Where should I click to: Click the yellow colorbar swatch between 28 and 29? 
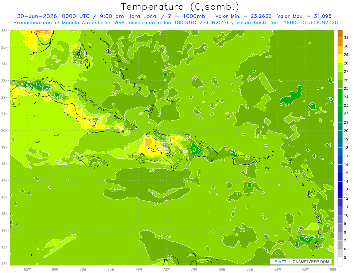pos(340,59)
